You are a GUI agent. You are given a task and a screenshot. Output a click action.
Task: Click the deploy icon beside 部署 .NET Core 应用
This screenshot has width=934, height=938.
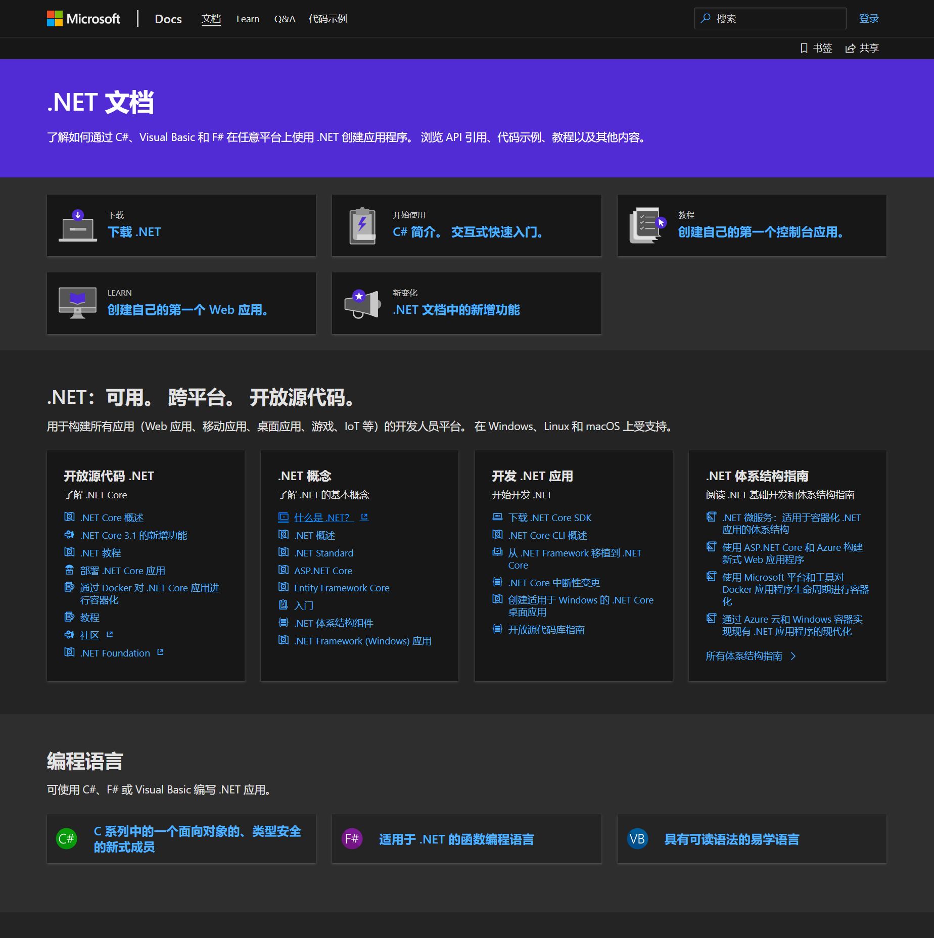(69, 570)
